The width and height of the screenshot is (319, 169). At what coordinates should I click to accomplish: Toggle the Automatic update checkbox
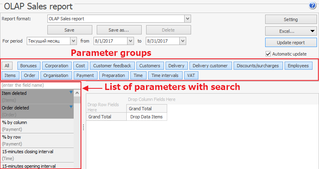(x=268, y=53)
